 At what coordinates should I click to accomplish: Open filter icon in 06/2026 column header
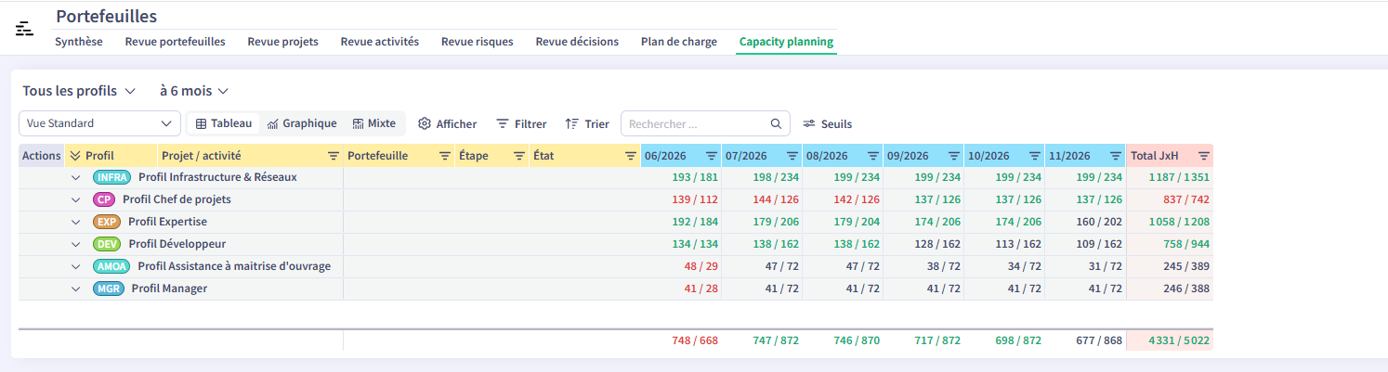[x=712, y=156]
